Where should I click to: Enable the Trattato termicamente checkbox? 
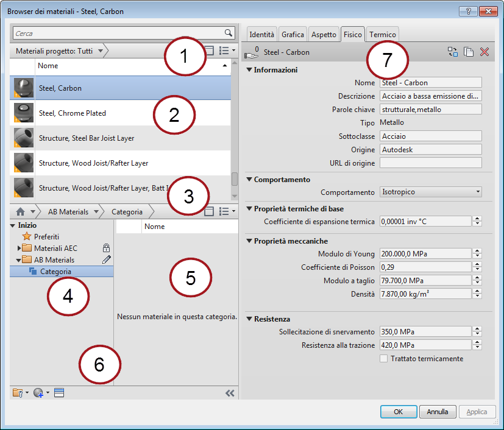(x=383, y=358)
